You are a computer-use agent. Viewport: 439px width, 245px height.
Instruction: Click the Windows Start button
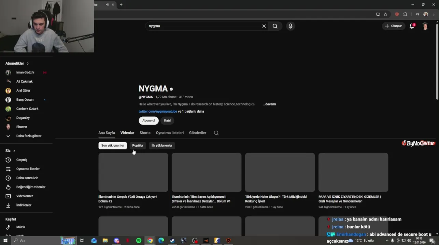5,241
